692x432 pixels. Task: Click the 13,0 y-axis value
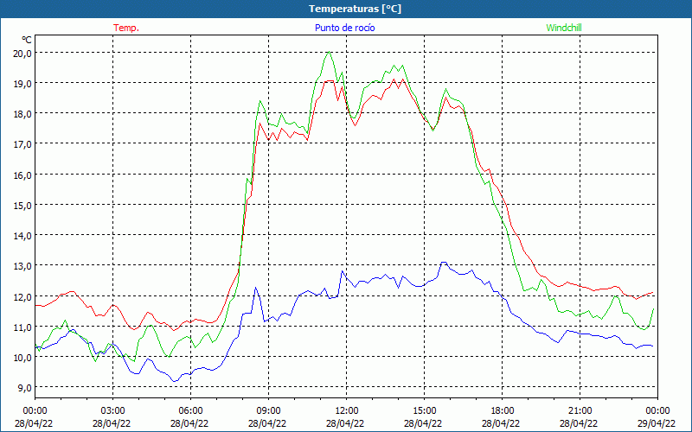22,266
